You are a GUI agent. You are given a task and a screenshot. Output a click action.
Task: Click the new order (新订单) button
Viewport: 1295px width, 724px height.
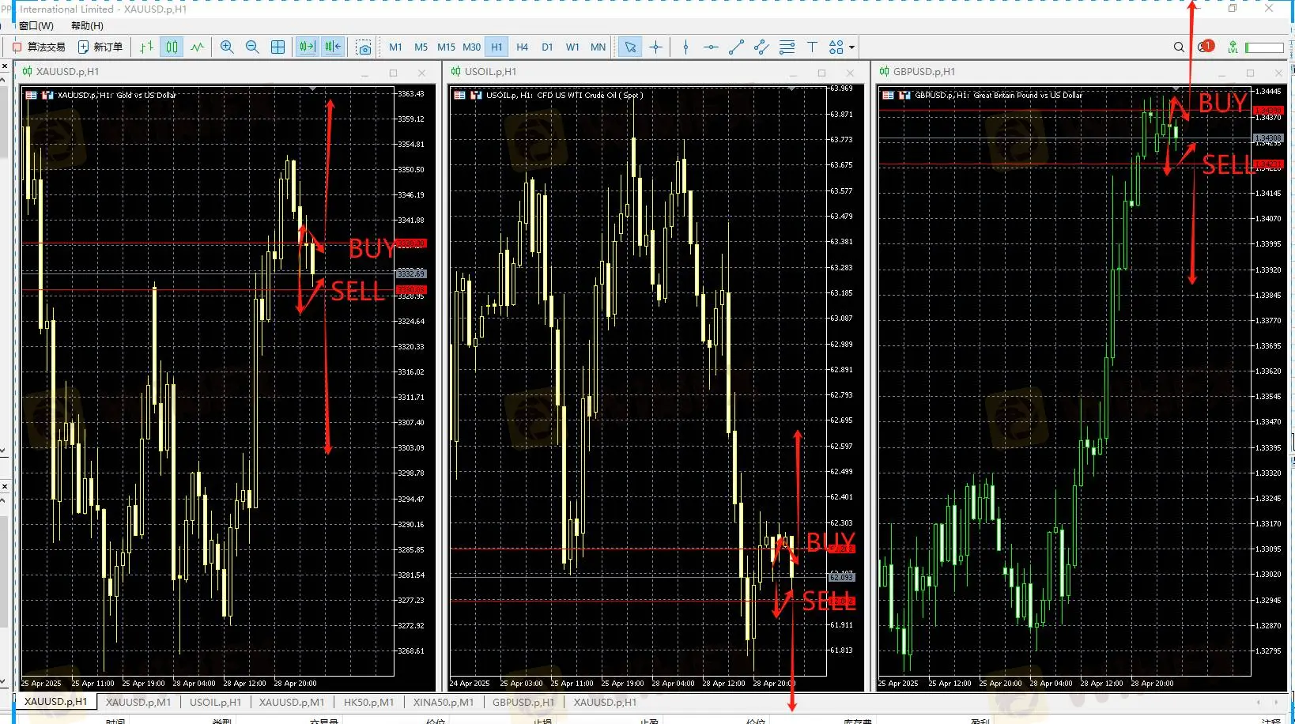(100, 47)
